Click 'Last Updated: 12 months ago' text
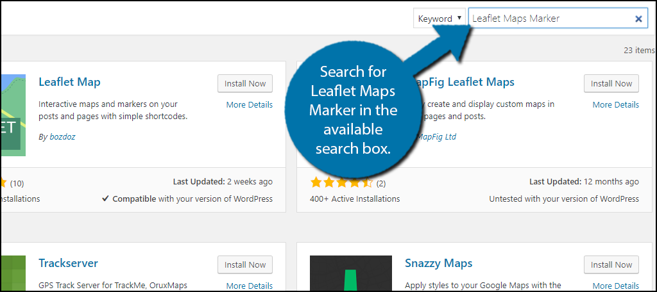This screenshot has height=292, width=657. pos(584,182)
